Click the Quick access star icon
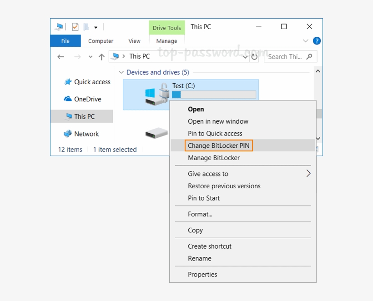 point(68,82)
